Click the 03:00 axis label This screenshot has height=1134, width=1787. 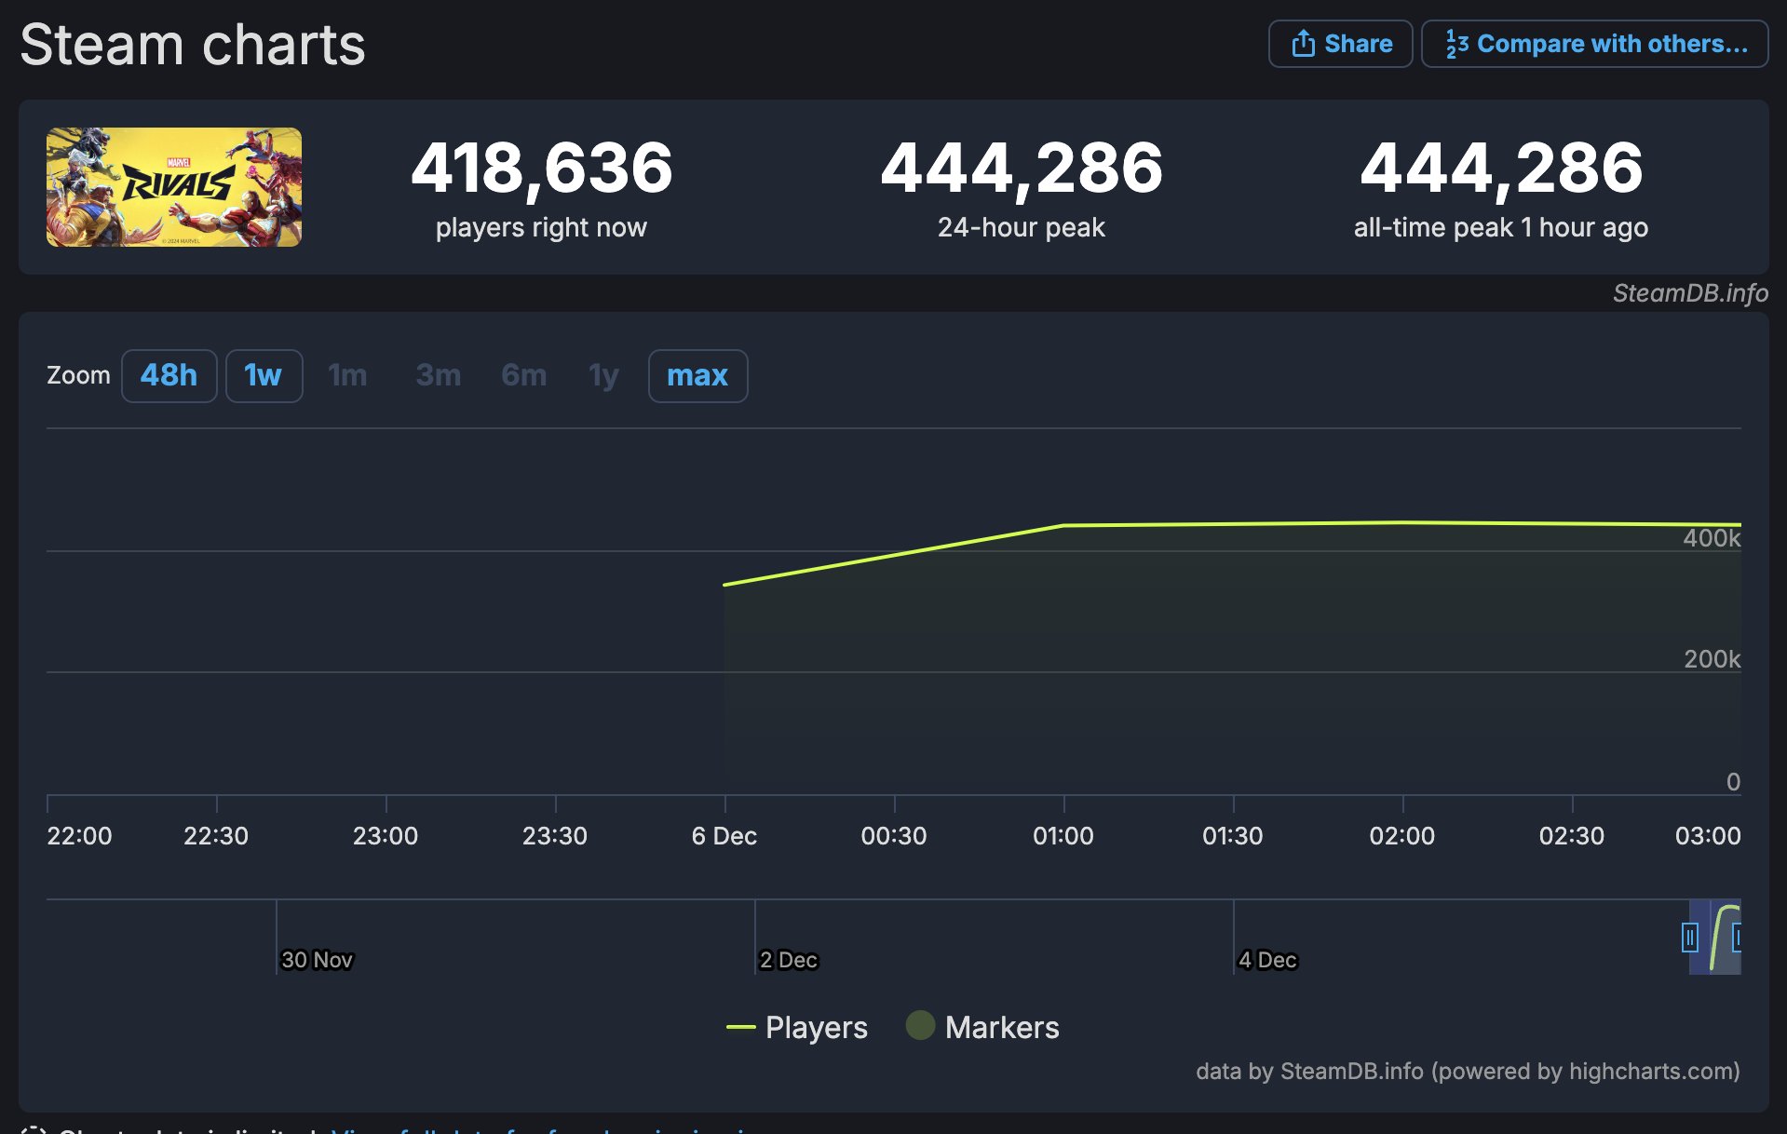[1708, 836]
